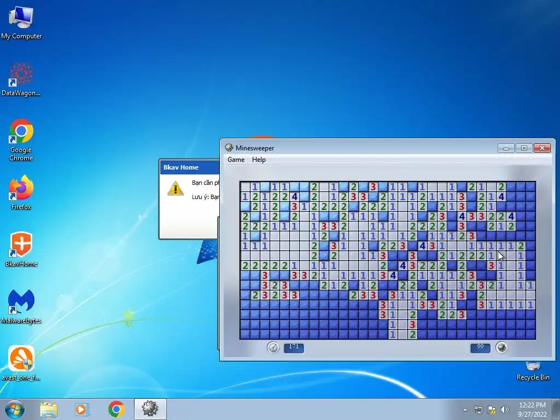560x420 pixels.
Task: Select the My Computer desktop icon
Action: click(x=21, y=22)
